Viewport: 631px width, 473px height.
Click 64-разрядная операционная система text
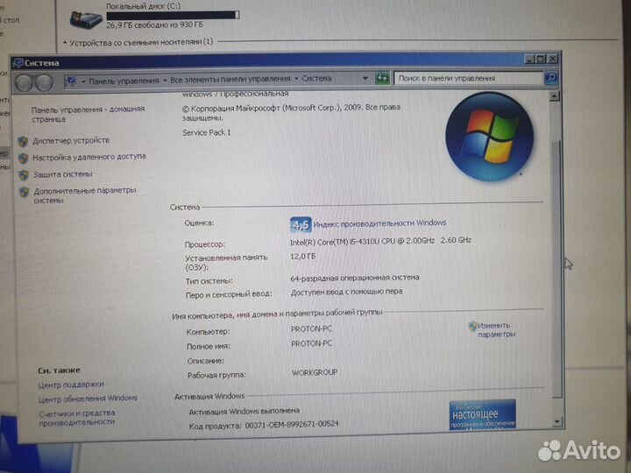[355, 278]
